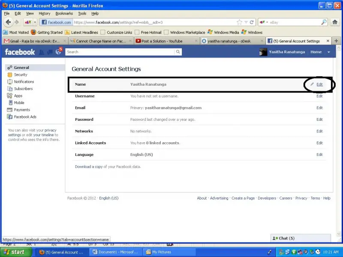
Task: Click Edit link for Language row
Action: [x=319, y=155]
